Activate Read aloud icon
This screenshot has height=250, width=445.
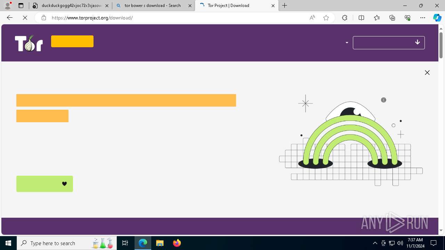pos(312,18)
